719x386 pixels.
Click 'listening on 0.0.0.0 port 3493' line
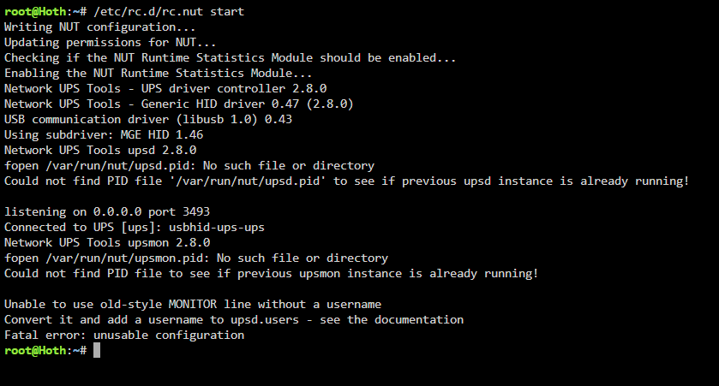(107, 212)
